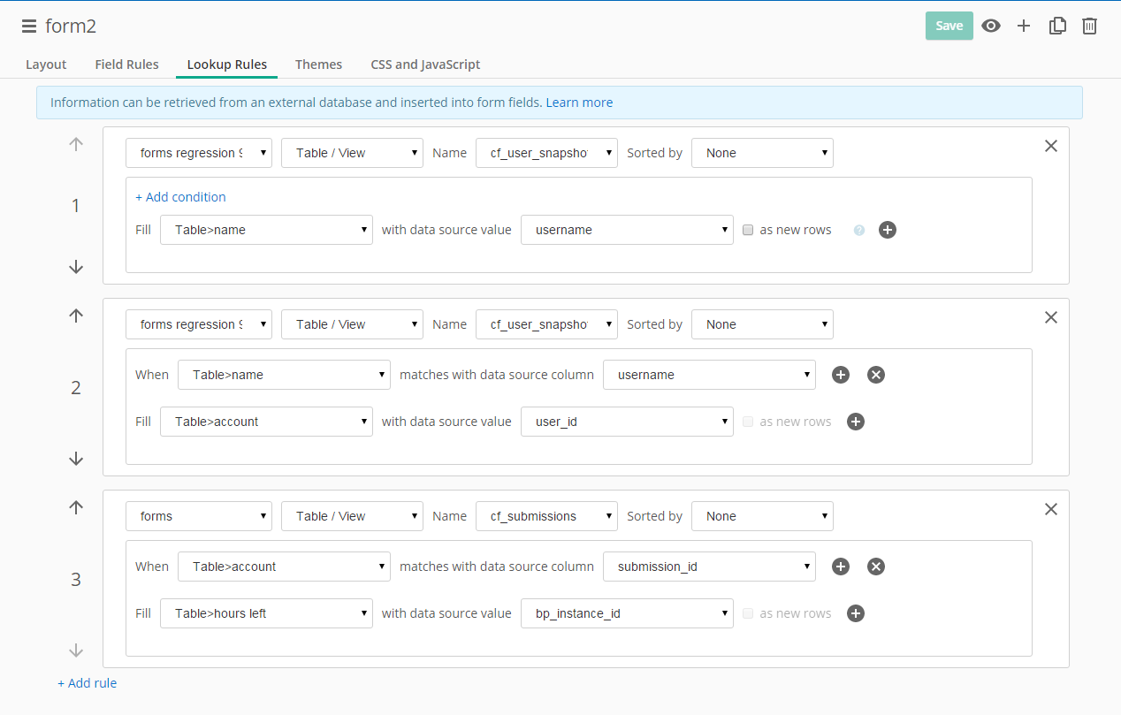Delete the When condition in rule 3
Viewport: 1121px width, 715px height.
[876, 567]
